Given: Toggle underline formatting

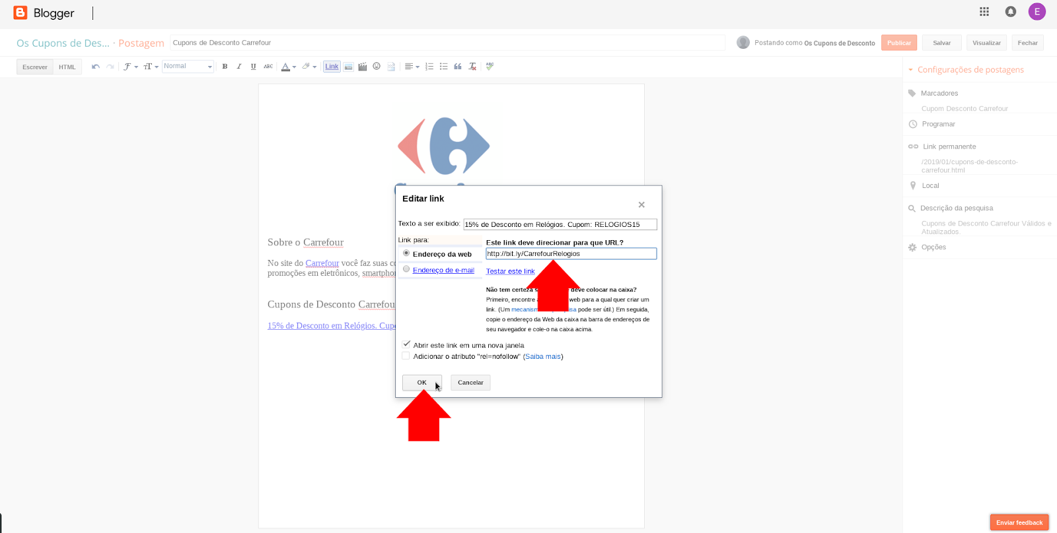Looking at the screenshot, I should point(253,67).
